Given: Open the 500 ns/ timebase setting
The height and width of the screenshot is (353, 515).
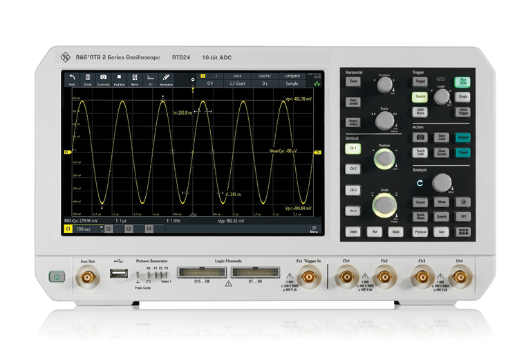Looking at the screenshot, I should pos(265,75).
